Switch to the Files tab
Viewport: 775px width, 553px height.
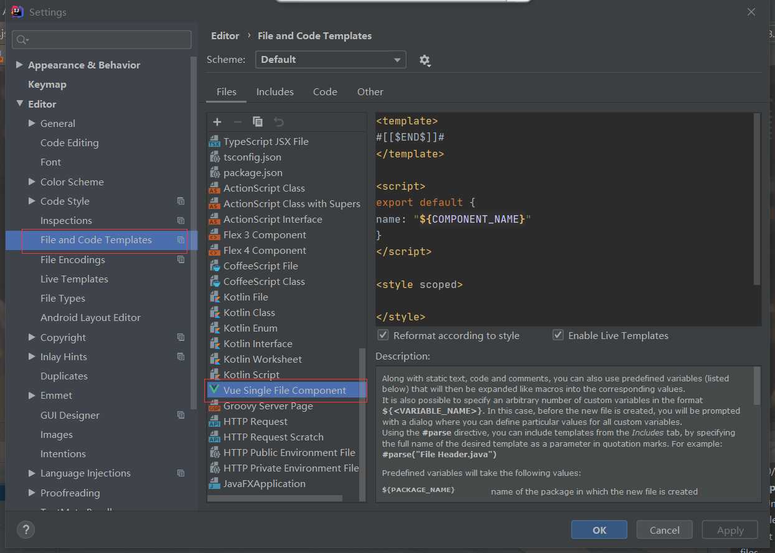(227, 91)
